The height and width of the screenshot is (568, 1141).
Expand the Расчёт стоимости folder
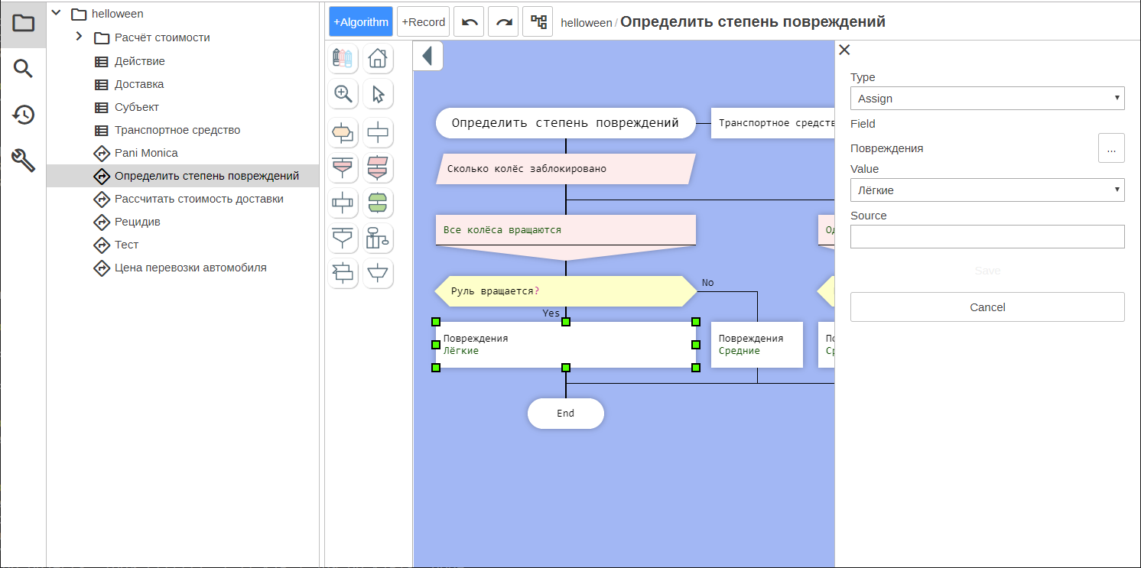pos(79,37)
